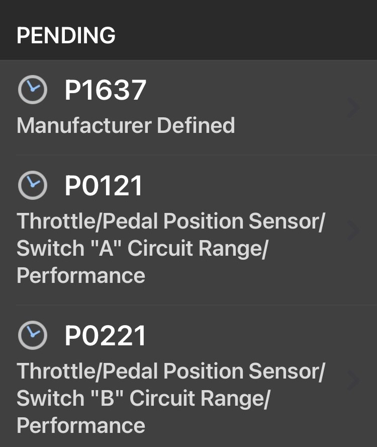Click the word "Defined" under P1637

tap(196, 125)
